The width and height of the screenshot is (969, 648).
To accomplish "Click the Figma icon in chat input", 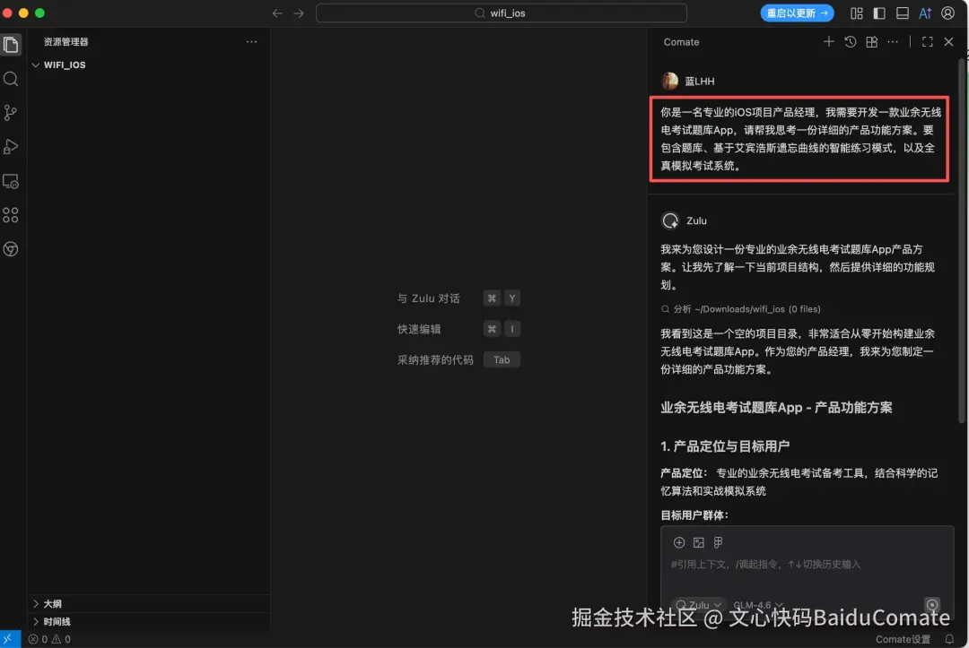I will [718, 542].
